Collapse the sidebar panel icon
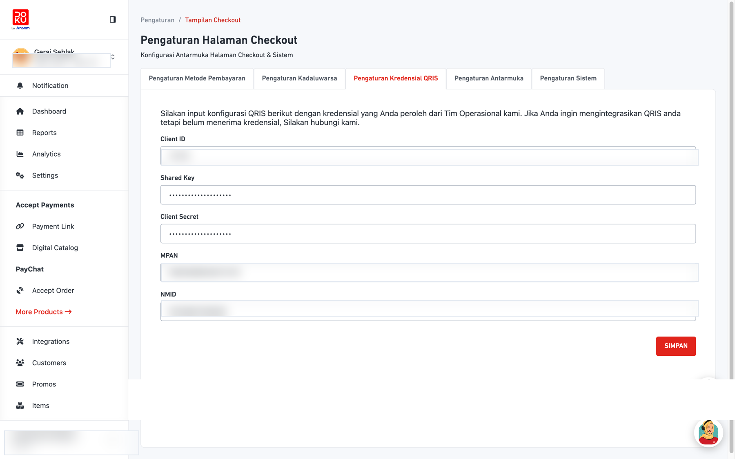This screenshot has width=735, height=459. [x=113, y=20]
